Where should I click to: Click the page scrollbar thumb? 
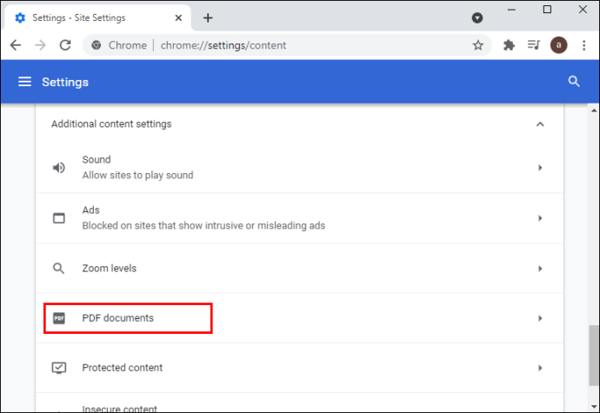593,356
